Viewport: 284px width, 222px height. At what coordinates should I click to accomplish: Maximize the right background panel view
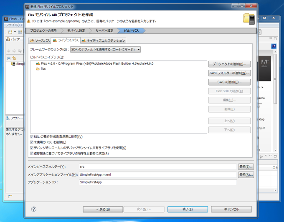(275, 38)
